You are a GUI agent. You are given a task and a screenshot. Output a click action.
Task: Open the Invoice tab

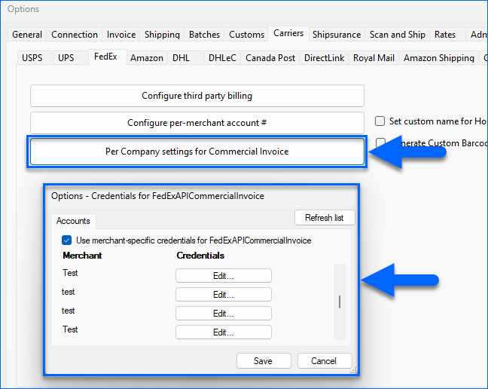tap(121, 34)
